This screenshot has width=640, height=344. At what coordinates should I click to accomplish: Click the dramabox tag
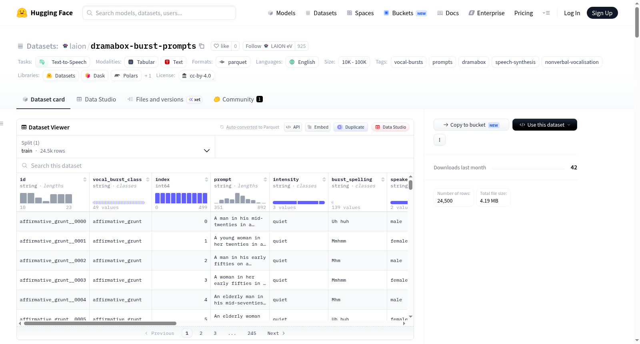point(474,62)
